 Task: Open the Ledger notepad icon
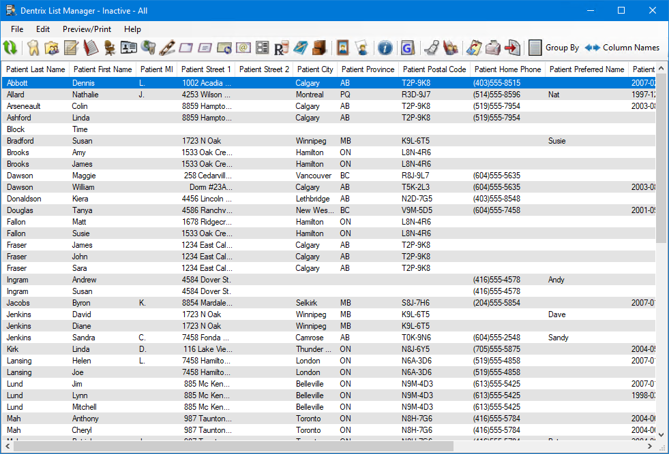[71, 48]
